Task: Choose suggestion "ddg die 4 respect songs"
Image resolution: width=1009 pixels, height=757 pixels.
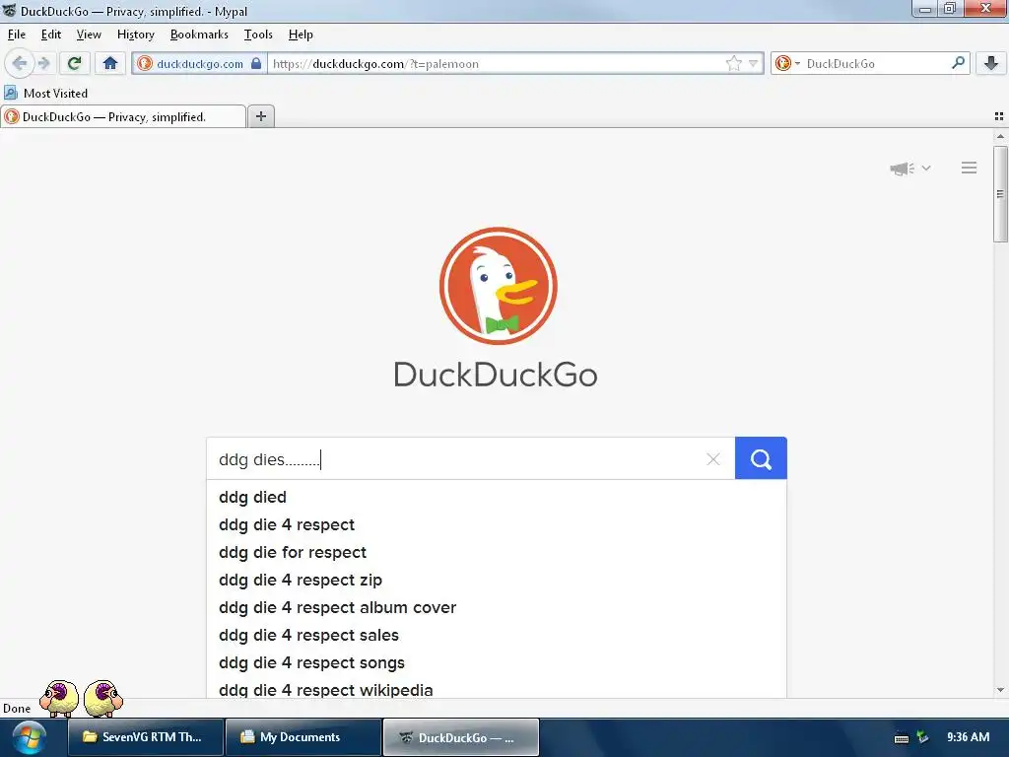Action: tap(497, 663)
